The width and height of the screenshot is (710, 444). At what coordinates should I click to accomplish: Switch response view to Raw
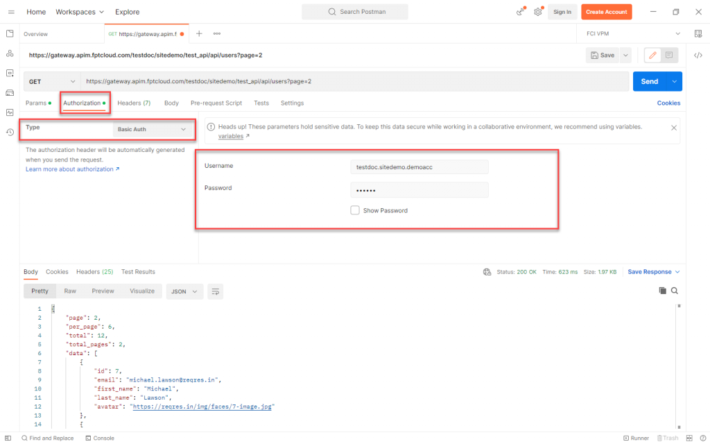click(x=70, y=291)
